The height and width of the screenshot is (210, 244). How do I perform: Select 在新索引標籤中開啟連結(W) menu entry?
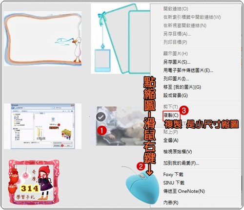[x=192, y=17]
